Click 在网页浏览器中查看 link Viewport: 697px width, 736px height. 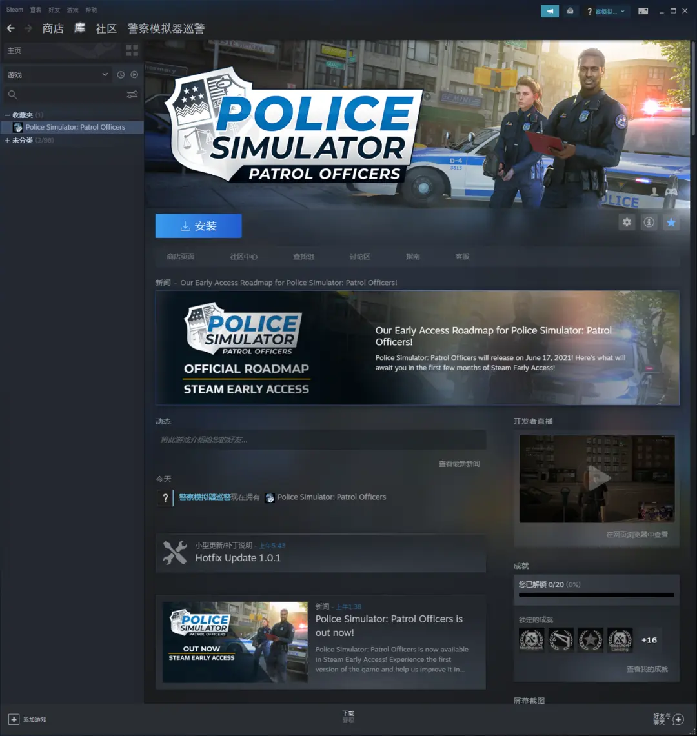636,534
